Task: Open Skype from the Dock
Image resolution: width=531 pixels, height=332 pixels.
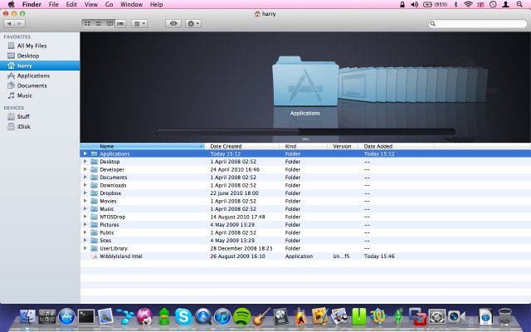Action: pyautogui.click(x=183, y=316)
